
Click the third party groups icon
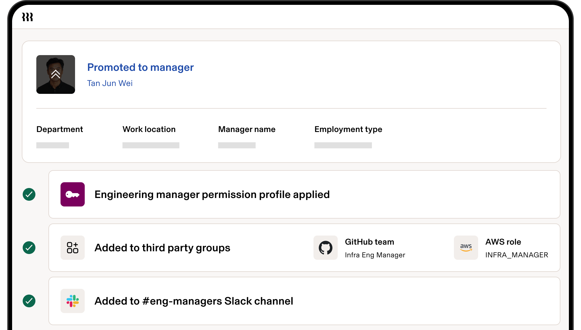[x=73, y=248]
